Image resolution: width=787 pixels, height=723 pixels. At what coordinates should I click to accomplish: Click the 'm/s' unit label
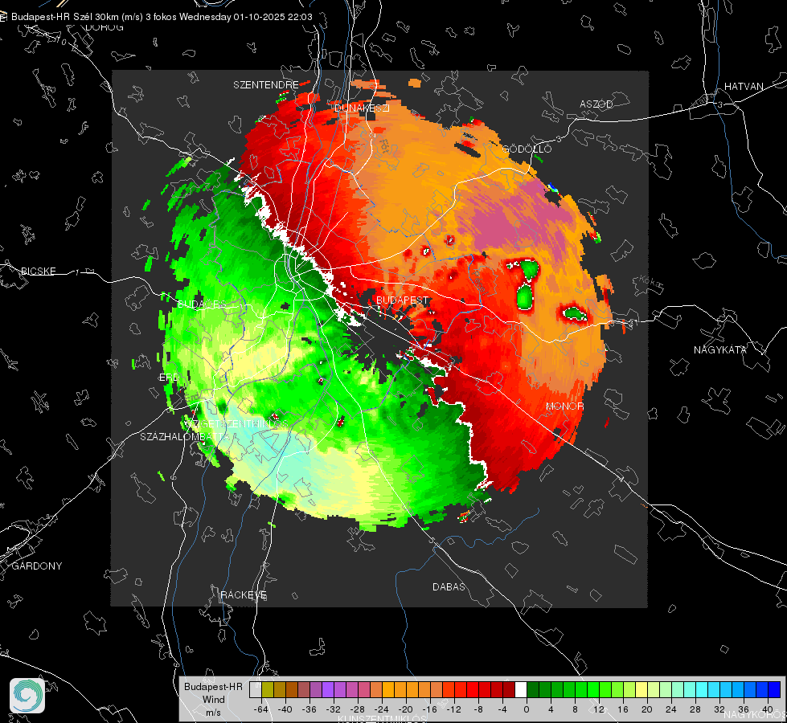point(213,713)
